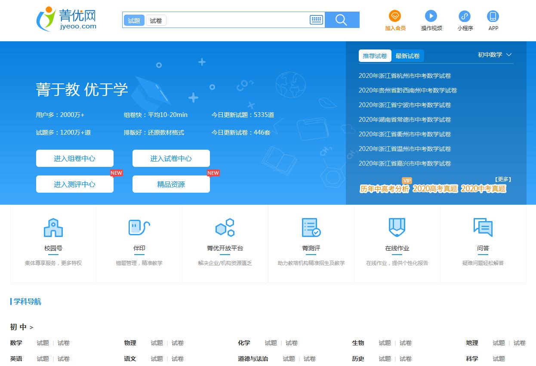
Task: Click the 加入会员 membership badge icon
Action: [395, 16]
